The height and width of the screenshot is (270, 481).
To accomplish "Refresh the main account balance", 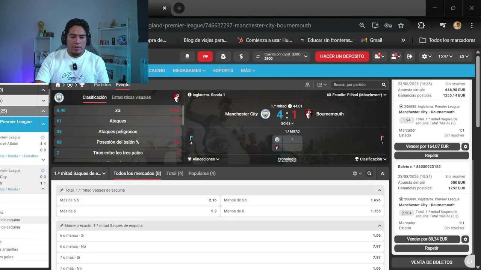I will point(258,57).
